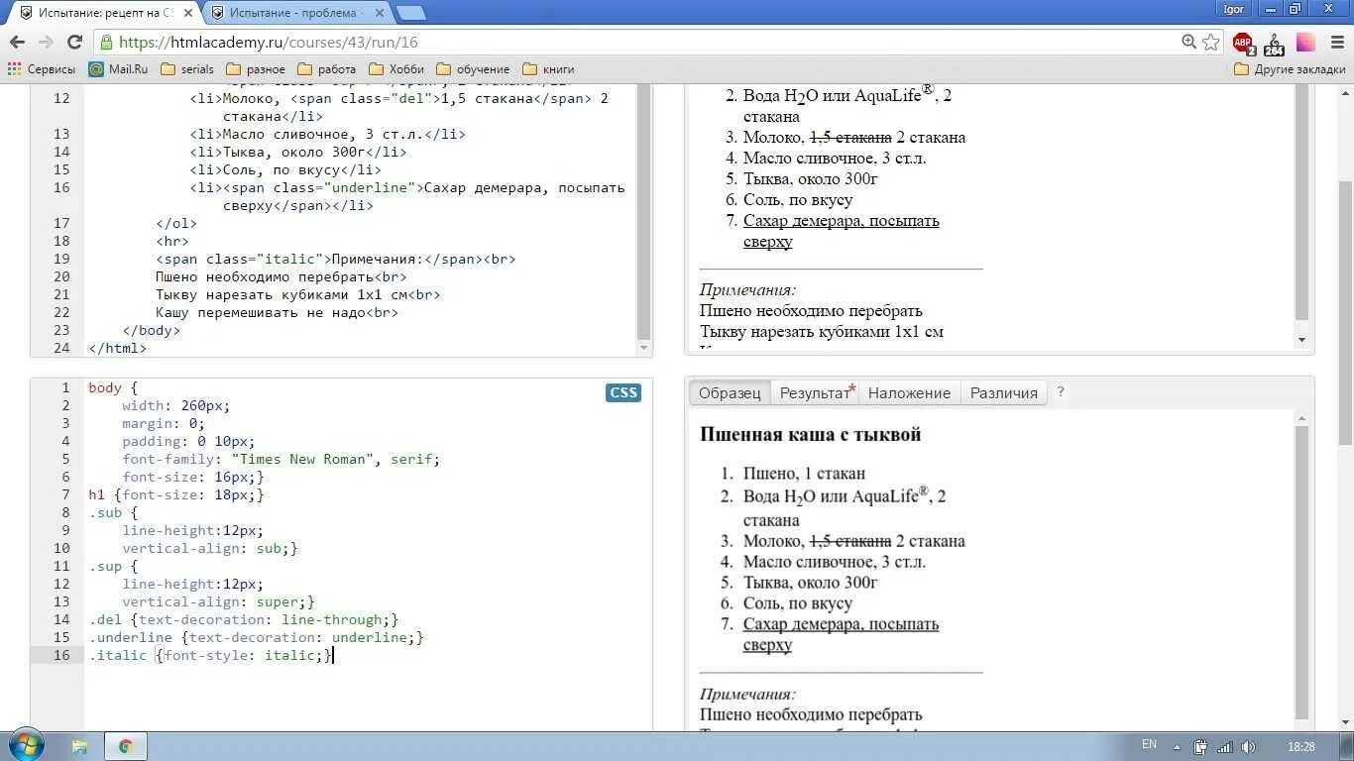Click the treble clef extension icon
The width and height of the screenshot is (1354, 761).
click(x=1275, y=43)
